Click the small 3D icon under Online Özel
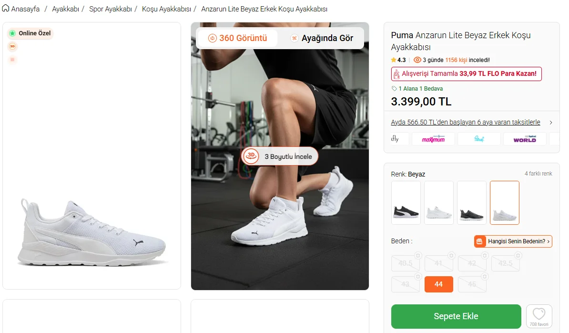 12,46
